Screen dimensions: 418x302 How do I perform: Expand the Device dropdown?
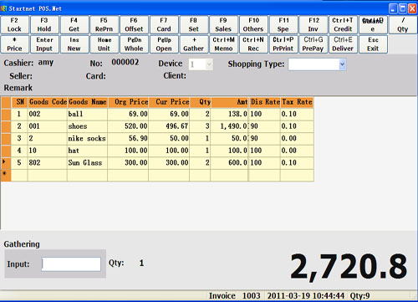point(209,64)
